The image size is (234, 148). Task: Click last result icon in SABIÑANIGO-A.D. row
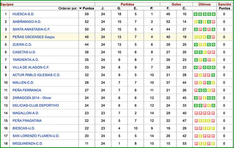click(214, 22)
